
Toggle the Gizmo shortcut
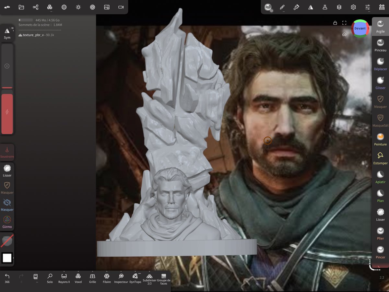click(x=7, y=222)
